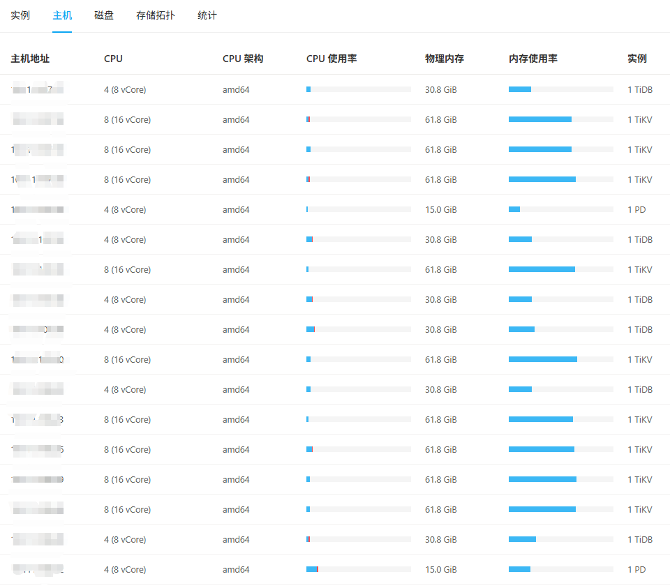Select the 主机 tab

pyautogui.click(x=62, y=15)
